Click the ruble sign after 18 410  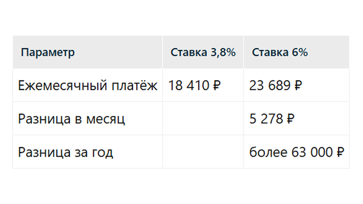[217, 85]
